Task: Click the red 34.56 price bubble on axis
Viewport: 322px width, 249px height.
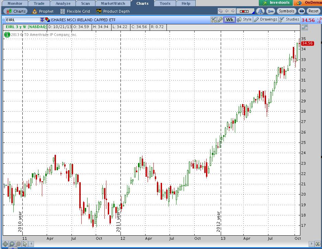Action: click(307, 43)
